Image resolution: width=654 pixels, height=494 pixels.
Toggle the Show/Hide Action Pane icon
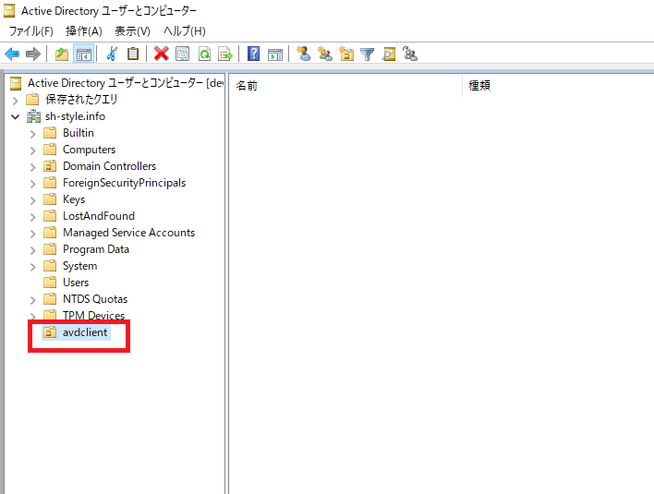point(275,54)
